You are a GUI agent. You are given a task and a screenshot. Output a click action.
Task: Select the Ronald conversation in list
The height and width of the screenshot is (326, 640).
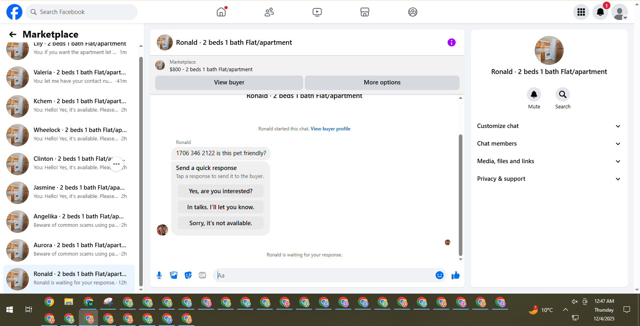coord(69,279)
